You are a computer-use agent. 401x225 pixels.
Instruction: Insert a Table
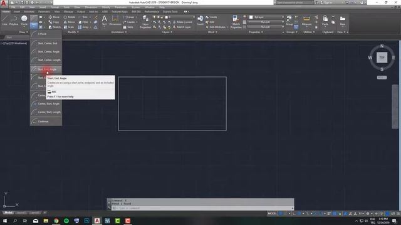(x=128, y=27)
